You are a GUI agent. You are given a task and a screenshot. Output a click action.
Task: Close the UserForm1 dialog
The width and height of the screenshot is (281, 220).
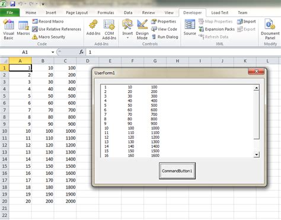(256, 71)
